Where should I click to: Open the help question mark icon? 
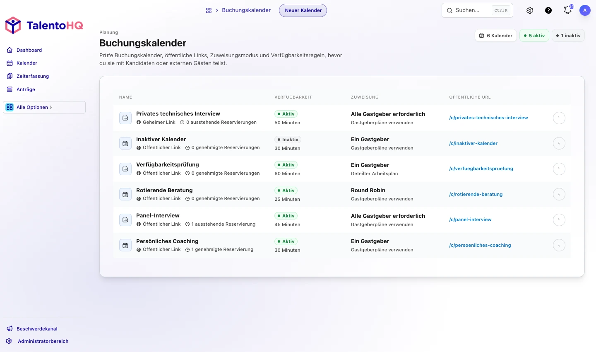tap(548, 10)
